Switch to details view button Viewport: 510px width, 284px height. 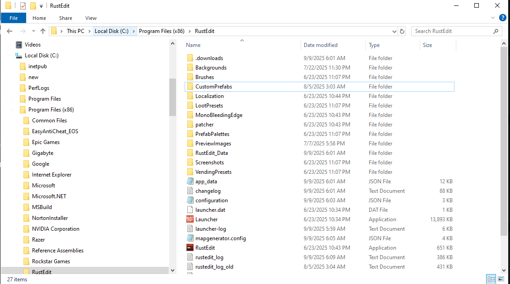tap(491, 279)
